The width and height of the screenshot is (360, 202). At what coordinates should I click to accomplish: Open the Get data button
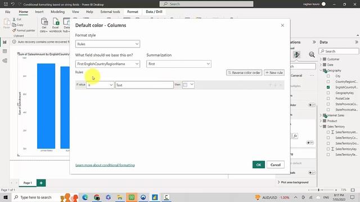pyautogui.click(x=44, y=25)
